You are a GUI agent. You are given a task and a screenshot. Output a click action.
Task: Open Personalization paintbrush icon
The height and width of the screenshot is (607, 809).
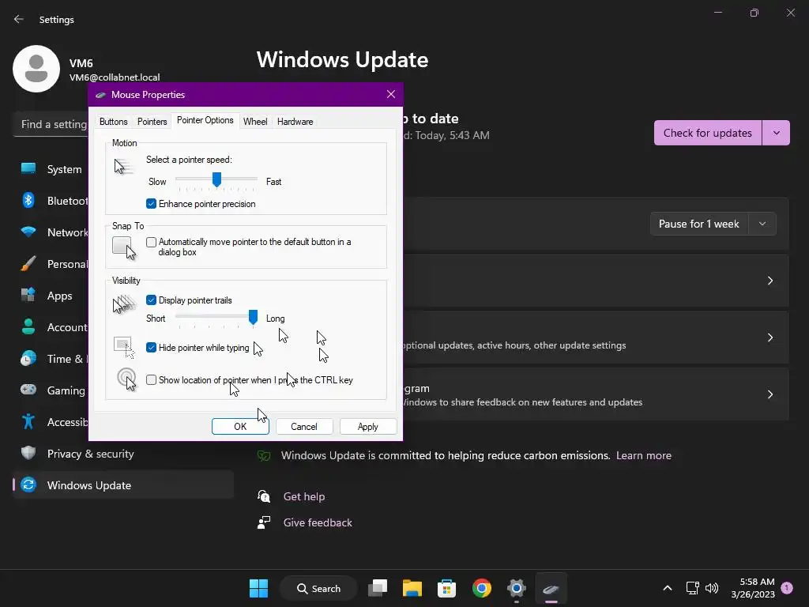pos(28,264)
